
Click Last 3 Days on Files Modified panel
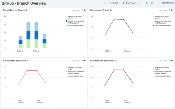[x=163, y=61]
